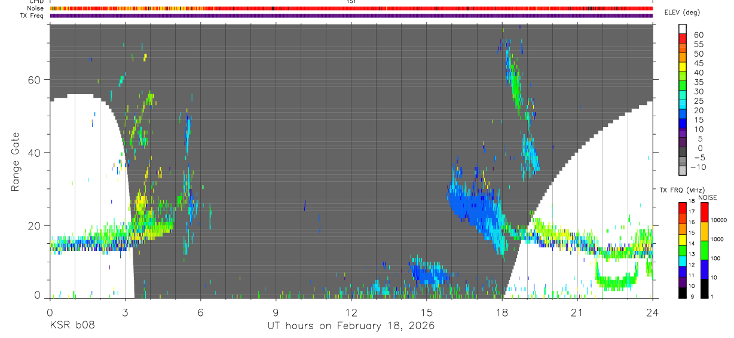Viewport: 734px width, 338px height.
Task: Click the "24" tick on the UT hours axis
Action: coord(652,312)
